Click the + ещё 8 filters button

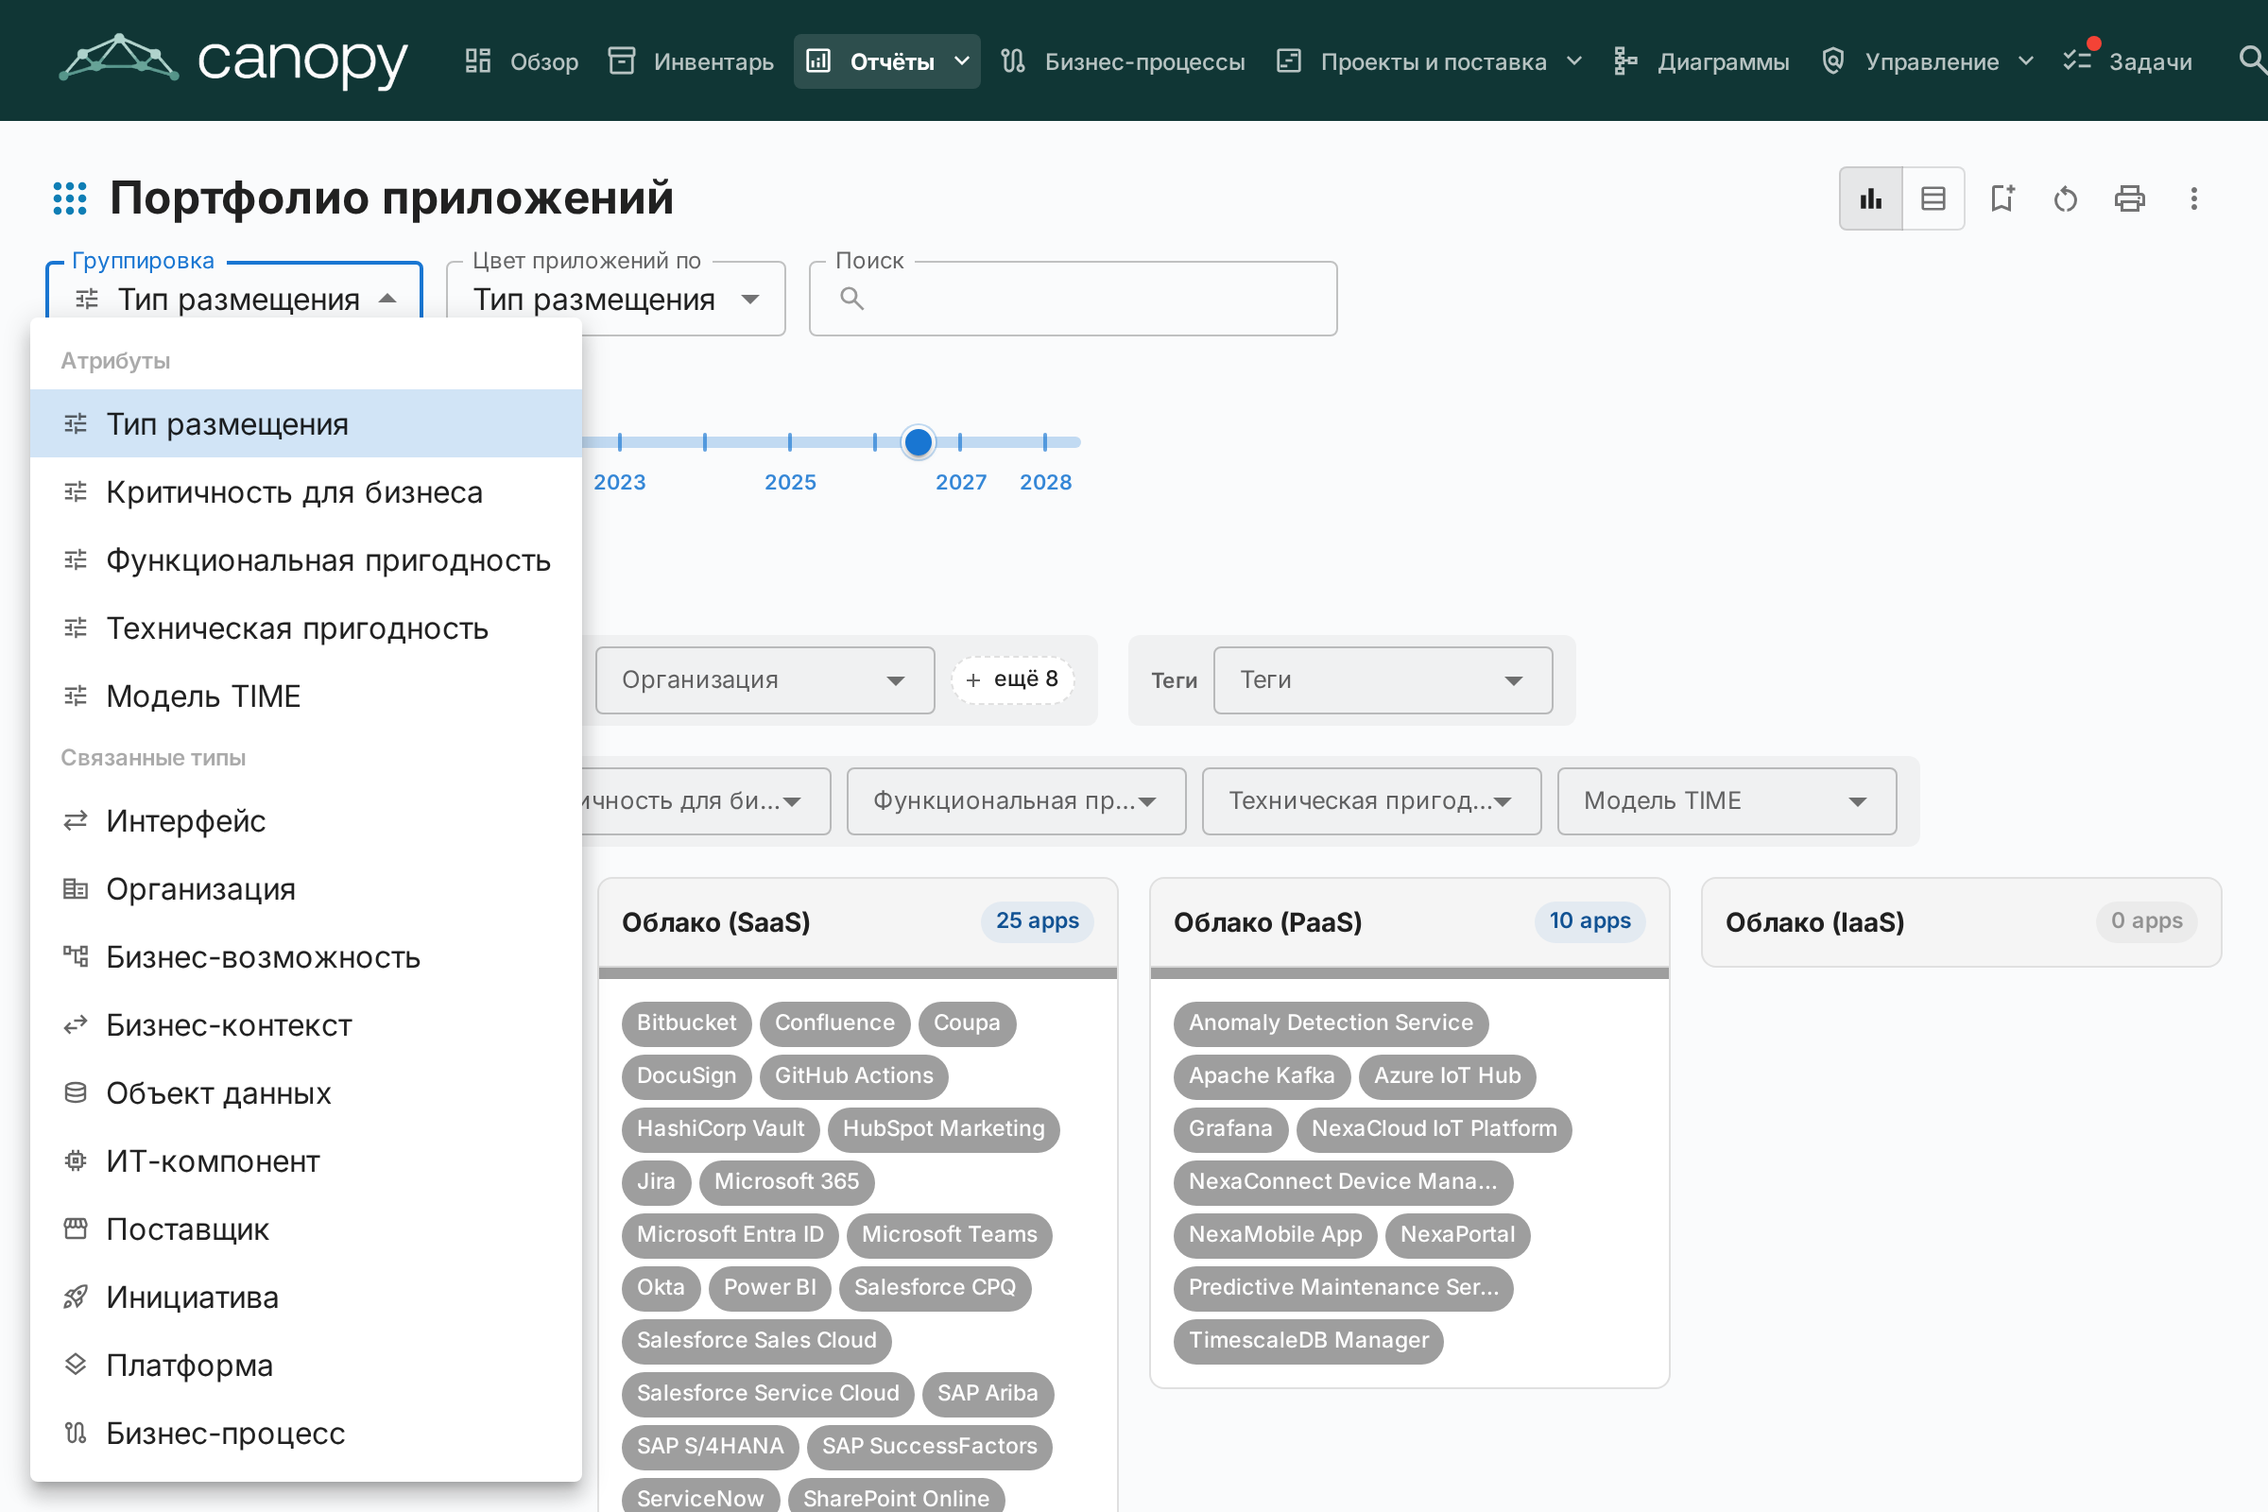1012,679
